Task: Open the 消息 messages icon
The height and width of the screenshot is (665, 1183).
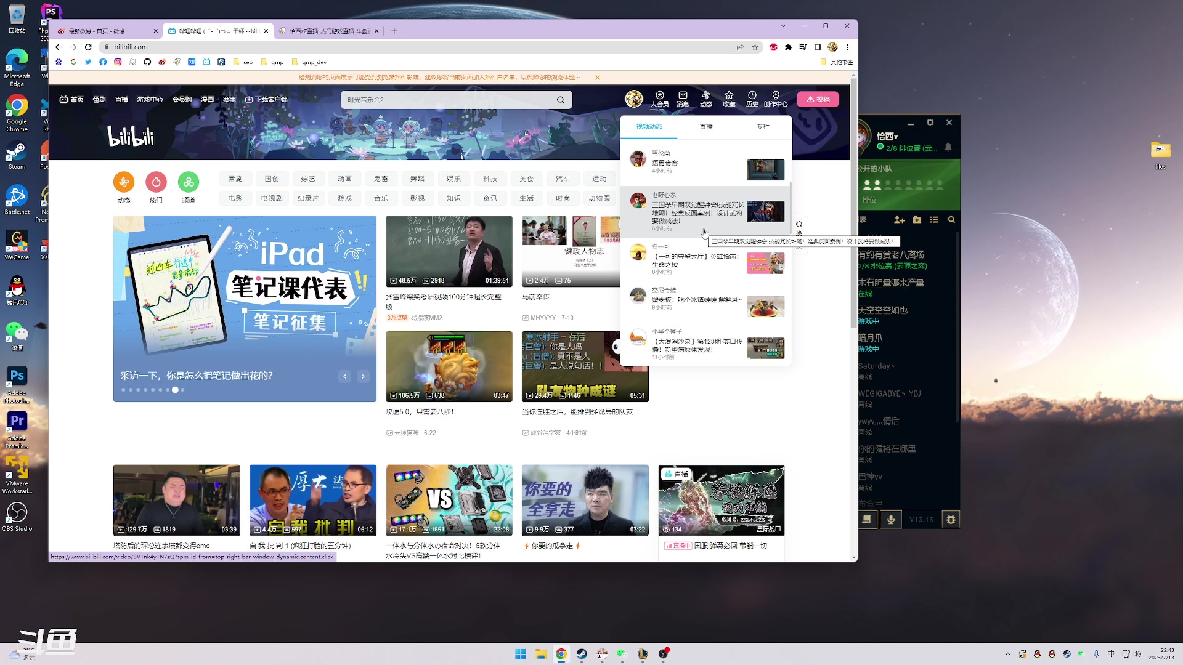Action: (x=683, y=99)
